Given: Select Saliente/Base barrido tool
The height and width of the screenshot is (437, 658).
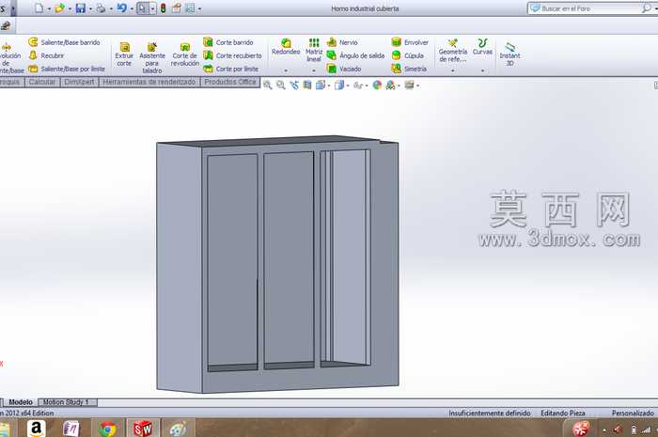Looking at the screenshot, I should (x=64, y=42).
